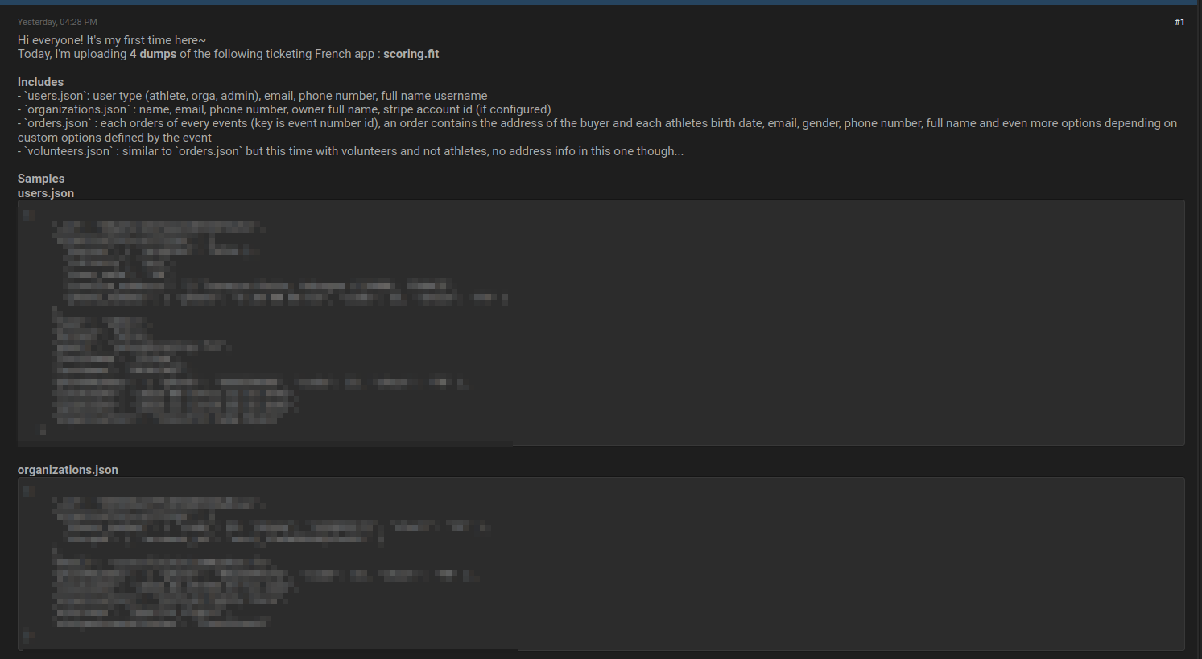Click the "Includes" heading

tap(40, 82)
